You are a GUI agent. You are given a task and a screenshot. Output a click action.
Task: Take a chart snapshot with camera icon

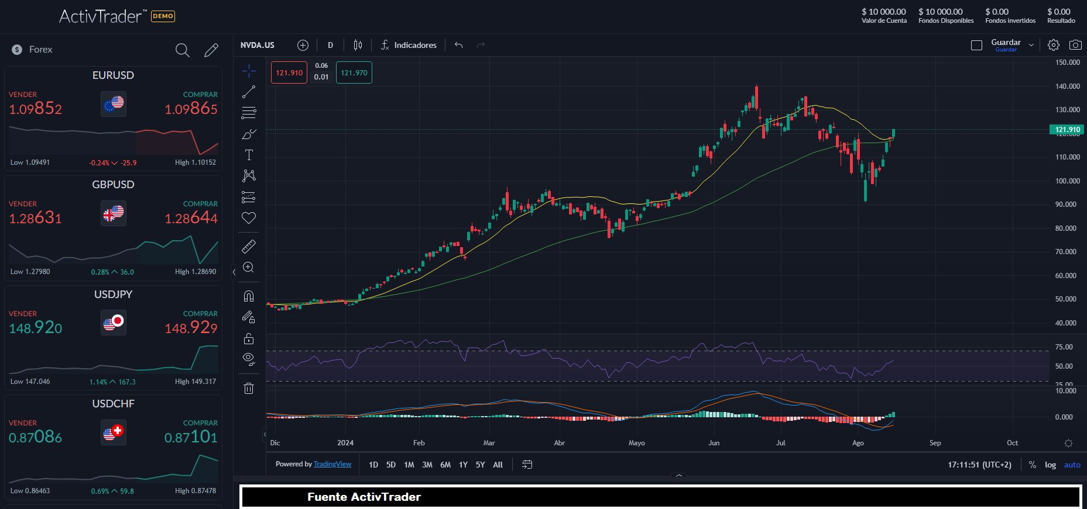[1075, 45]
